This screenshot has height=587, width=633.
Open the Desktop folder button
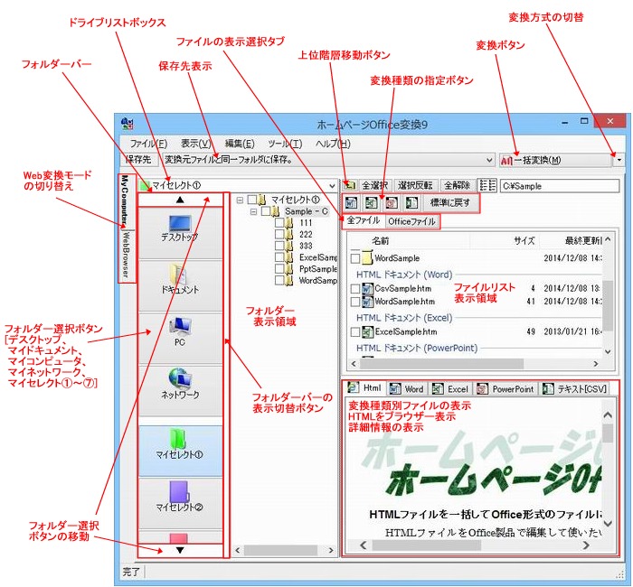point(180,233)
